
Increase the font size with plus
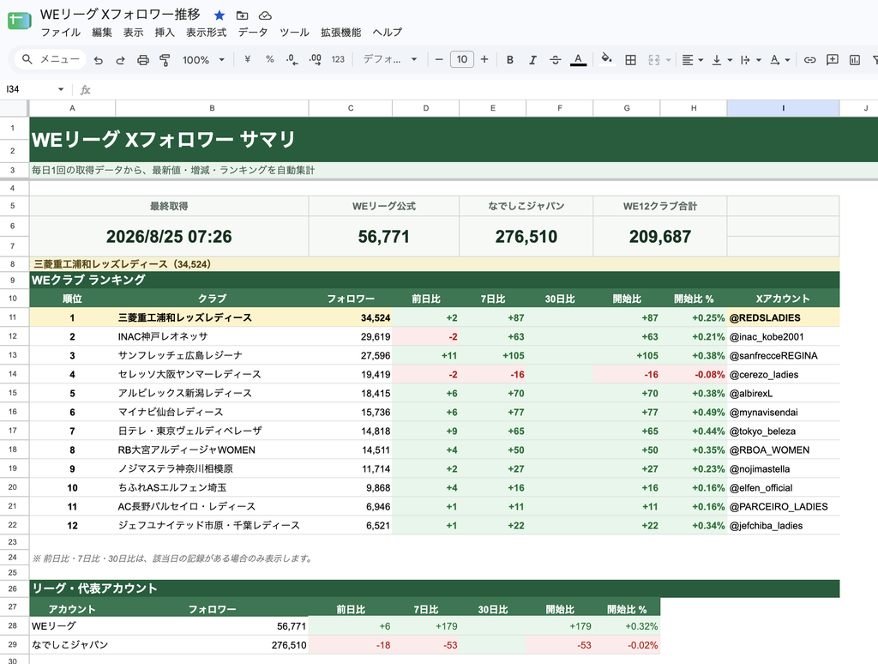(x=484, y=59)
